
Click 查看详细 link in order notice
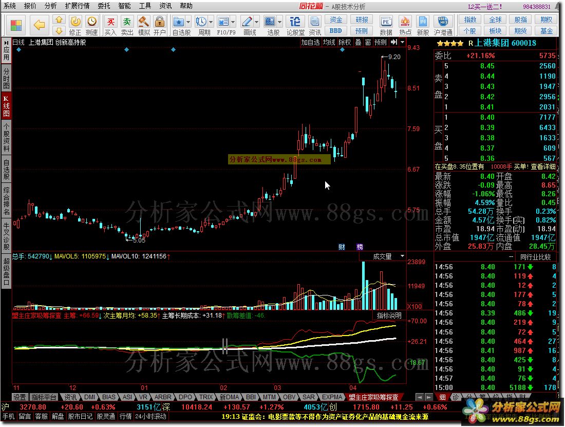[x=543, y=166]
